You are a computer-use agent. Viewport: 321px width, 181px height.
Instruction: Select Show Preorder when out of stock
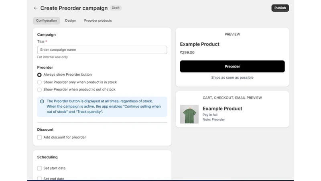[39, 90]
